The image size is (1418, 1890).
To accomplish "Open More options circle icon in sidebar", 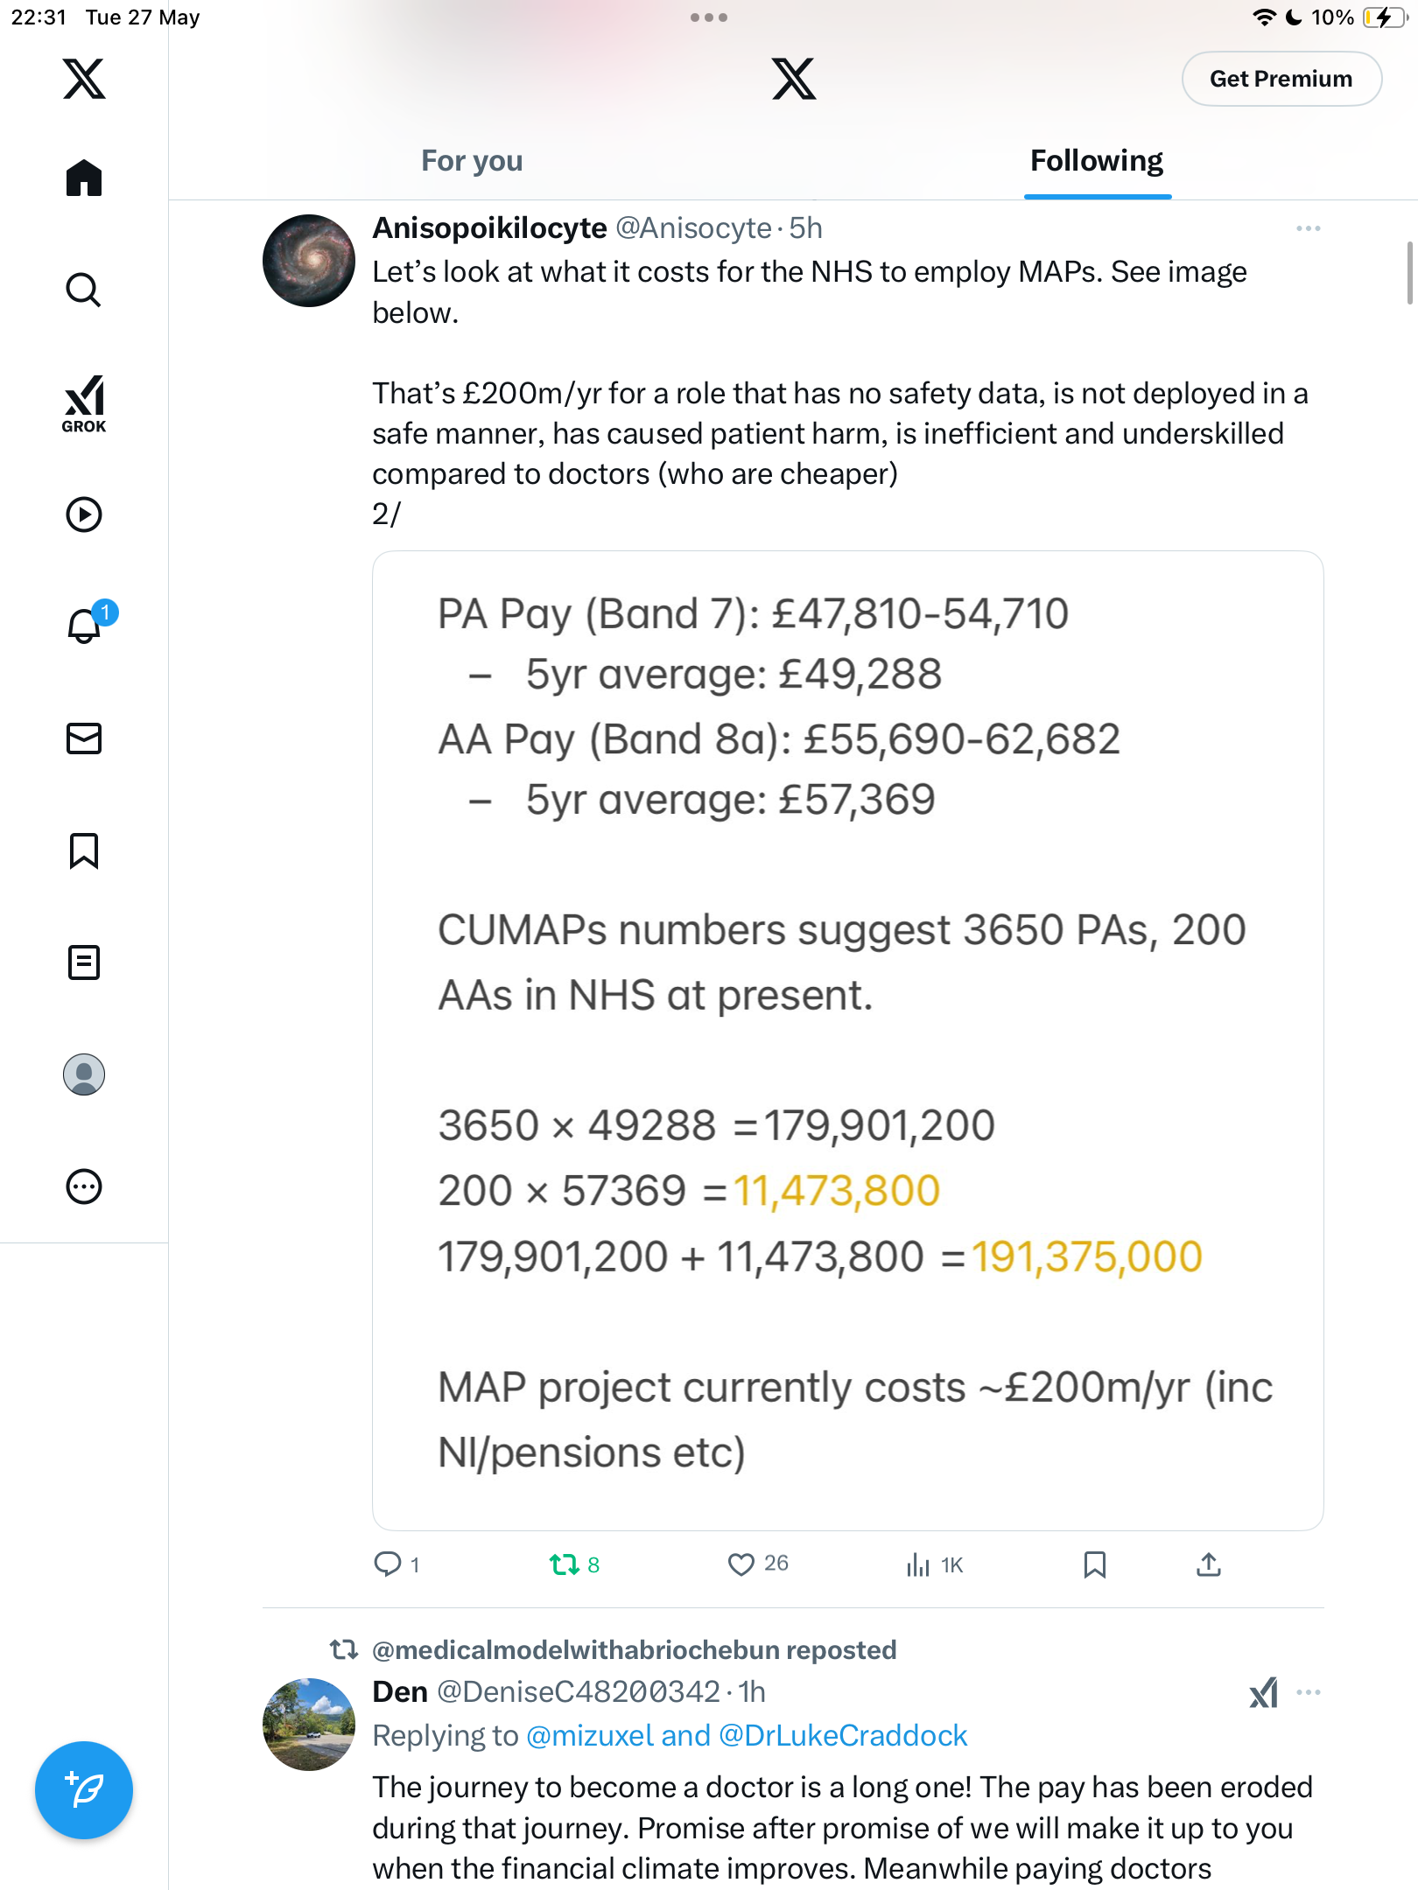I will (84, 1186).
